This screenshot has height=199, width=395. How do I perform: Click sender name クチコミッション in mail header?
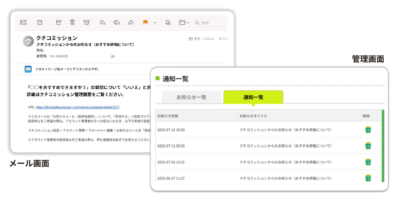pyautogui.click(x=57, y=38)
